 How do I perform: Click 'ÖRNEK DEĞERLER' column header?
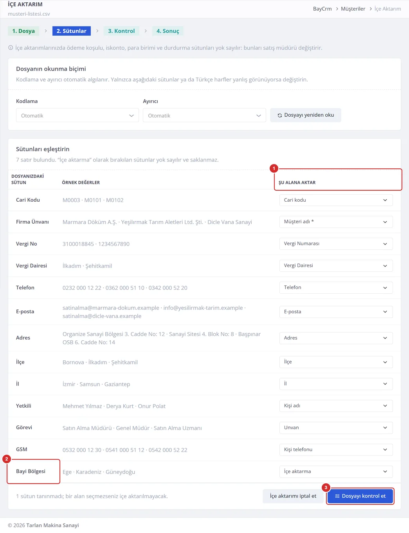[81, 182]
